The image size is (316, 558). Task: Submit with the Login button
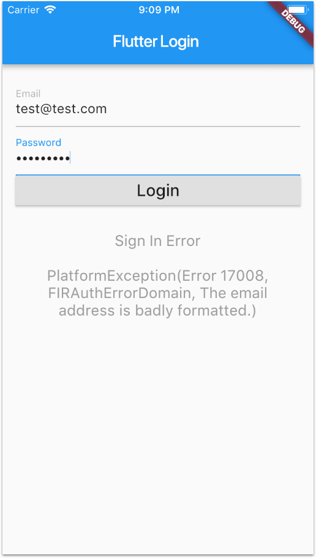coord(158,190)
